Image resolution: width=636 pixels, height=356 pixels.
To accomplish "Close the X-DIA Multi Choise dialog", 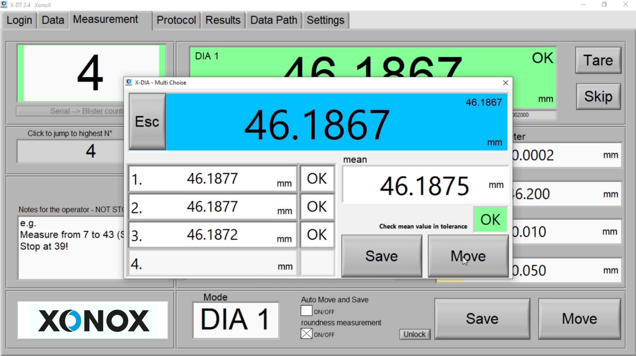I will (x=505, y=83).
